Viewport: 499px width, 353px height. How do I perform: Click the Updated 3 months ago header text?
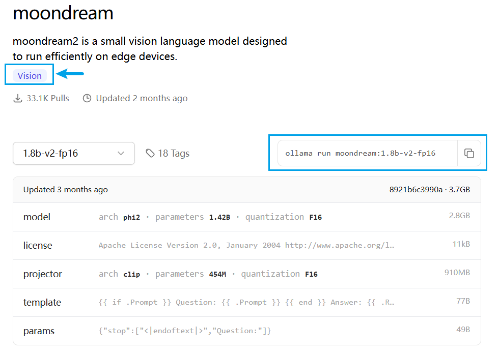(x=66, y=190)
